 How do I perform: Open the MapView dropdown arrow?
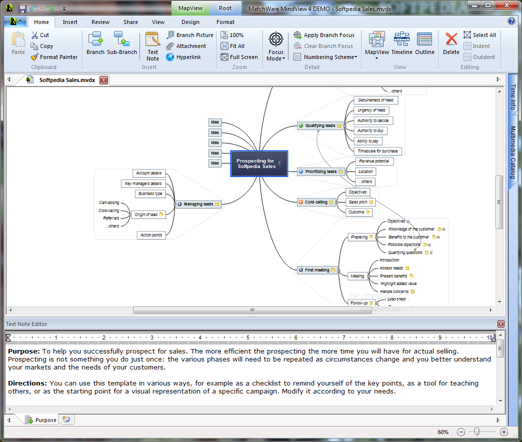(377, 58)
